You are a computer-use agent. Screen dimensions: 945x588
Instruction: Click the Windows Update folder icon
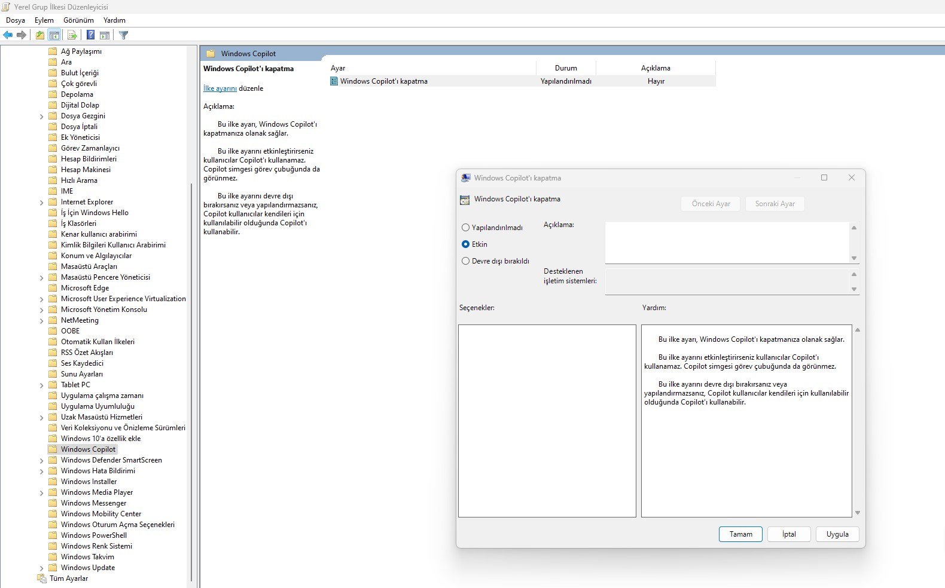click(x=53, y=568)
